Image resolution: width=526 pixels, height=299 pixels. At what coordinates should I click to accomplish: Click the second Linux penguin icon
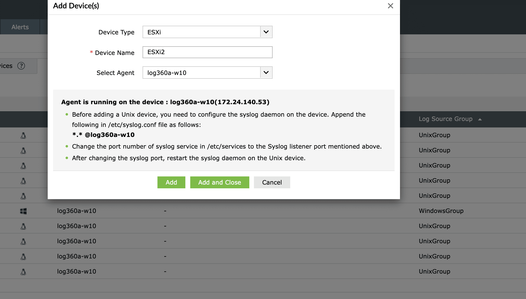pos(23,150)
